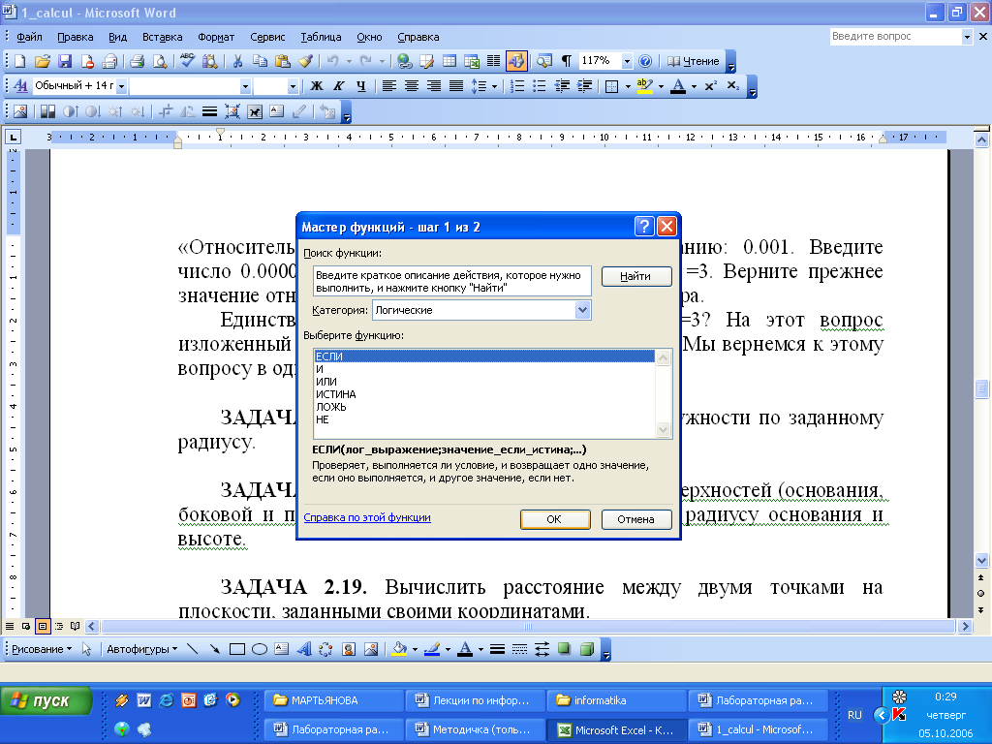
Task: Decrease indent icon
Action: [x=562, y=86]
